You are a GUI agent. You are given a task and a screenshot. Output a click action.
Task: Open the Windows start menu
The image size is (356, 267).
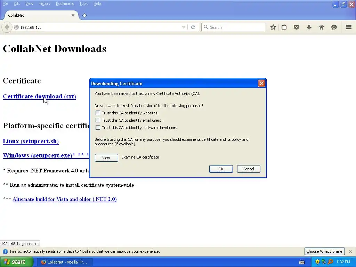[17, 262]
